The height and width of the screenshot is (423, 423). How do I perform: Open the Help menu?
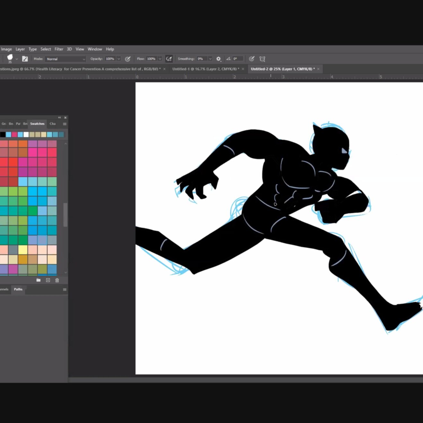110,49
